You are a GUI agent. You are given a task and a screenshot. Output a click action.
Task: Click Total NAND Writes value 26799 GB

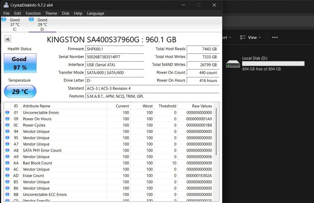click(x=203, y=65)
